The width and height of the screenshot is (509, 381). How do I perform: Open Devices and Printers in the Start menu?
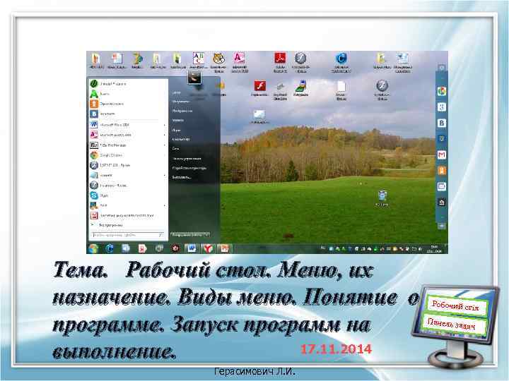[189, 168]
